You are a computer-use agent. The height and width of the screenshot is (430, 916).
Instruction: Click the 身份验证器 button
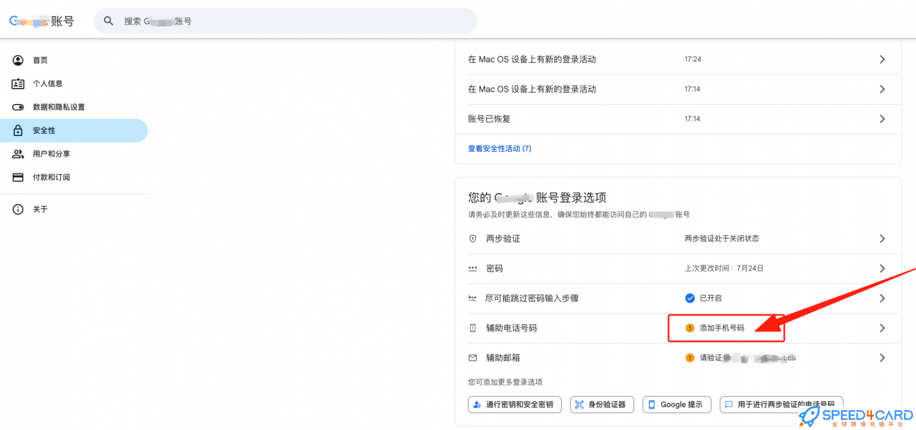click(602, 404)
